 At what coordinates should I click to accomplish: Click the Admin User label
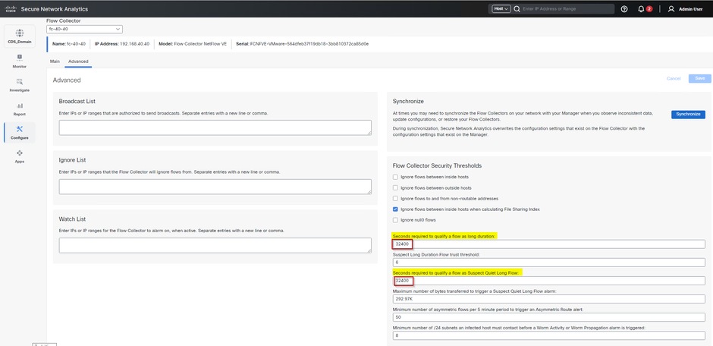(x=690, y=9)
